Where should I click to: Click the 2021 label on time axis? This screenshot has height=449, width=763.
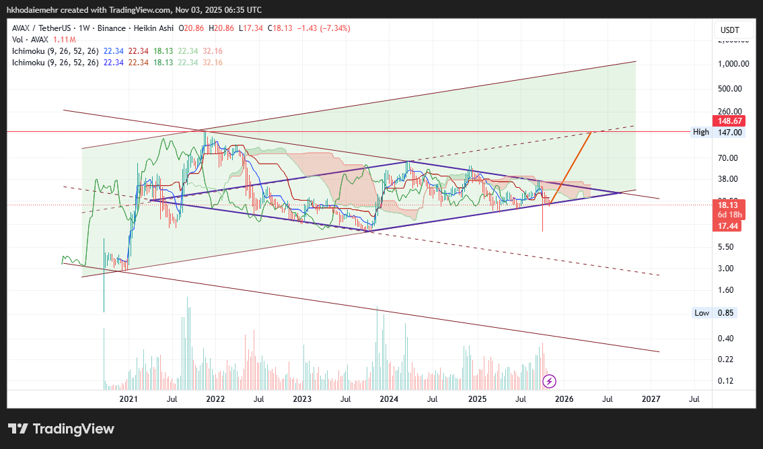[129, 399]
